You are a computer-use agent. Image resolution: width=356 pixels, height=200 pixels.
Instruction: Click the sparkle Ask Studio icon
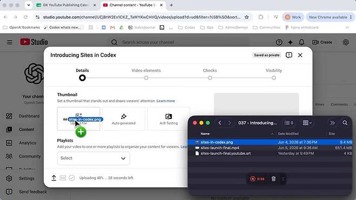tap(290, 42)
